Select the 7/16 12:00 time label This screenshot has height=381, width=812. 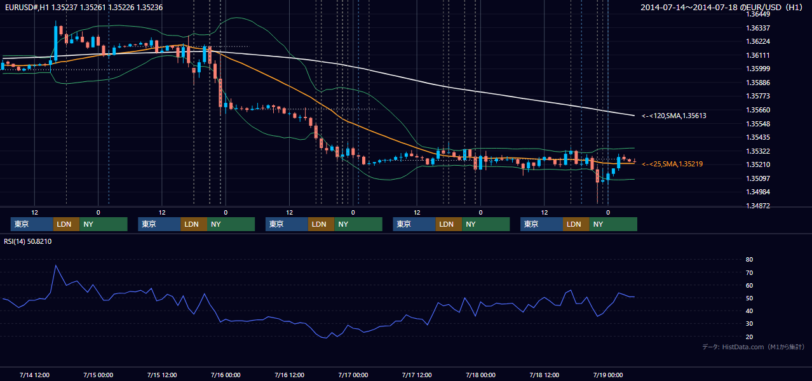pos(290,375)
